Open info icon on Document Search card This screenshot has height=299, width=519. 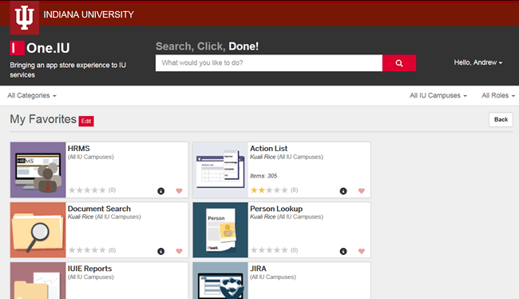pos(160,251)
